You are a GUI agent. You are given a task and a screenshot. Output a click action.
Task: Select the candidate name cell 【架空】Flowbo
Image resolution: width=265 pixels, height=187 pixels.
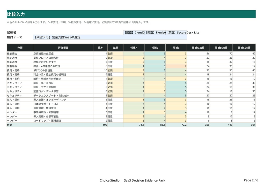155,33
